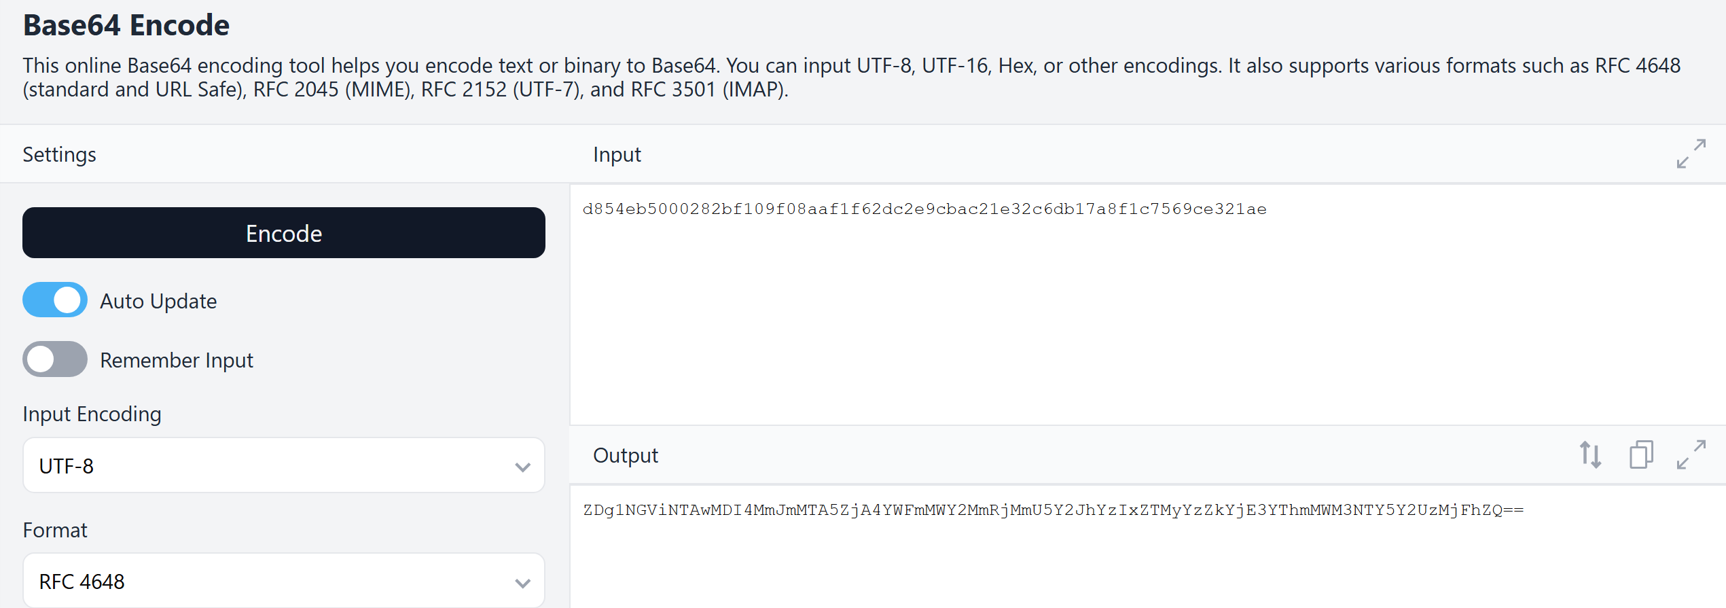Screen dimensions: 1726x608
Task: Click the Settings panel header
Action: pos(60,155)
